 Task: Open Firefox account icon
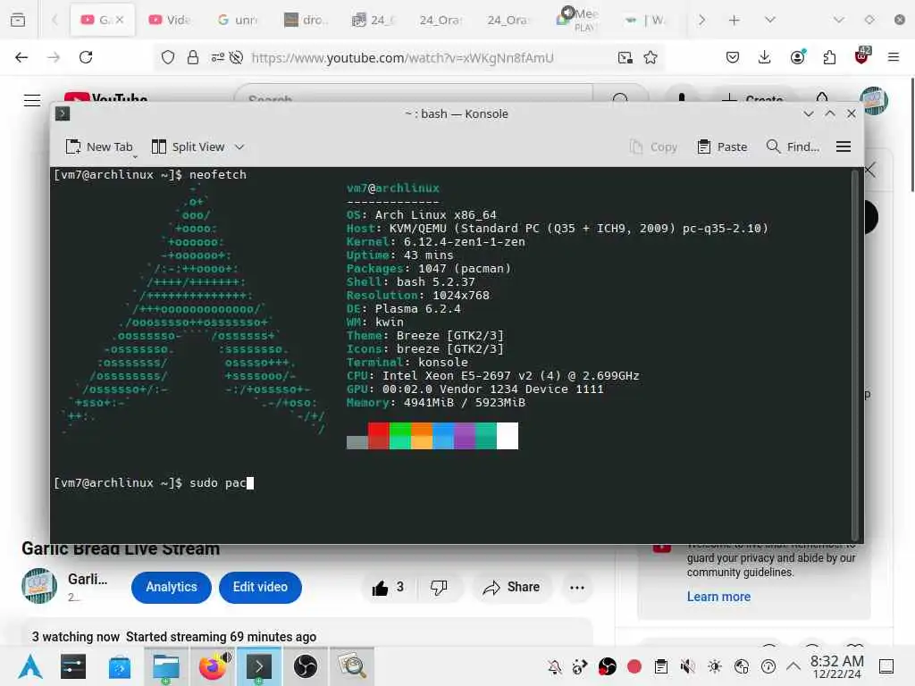coord(798,56)
